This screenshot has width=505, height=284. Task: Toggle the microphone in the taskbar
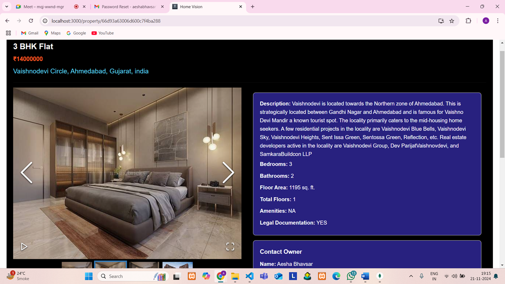[x=421, y=276]
